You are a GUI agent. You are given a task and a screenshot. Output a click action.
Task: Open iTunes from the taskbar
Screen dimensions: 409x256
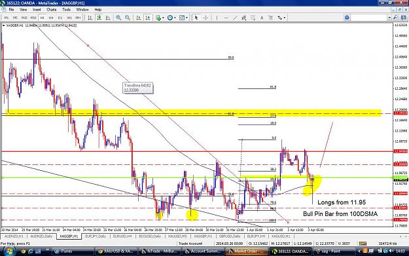pos(73,251)
